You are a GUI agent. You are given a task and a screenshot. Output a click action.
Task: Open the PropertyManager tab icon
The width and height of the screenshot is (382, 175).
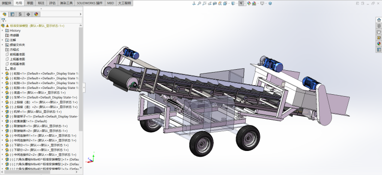13,14
